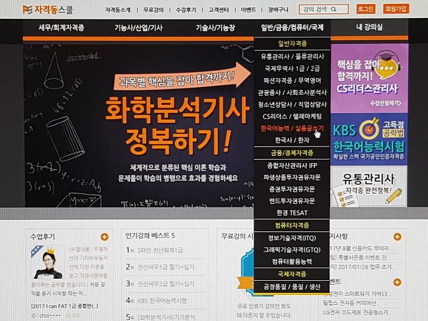This screenshot has width=428, height=321.
Task: Choose 증권투자권유자문 menu item
Action: (x=292, y=189)
